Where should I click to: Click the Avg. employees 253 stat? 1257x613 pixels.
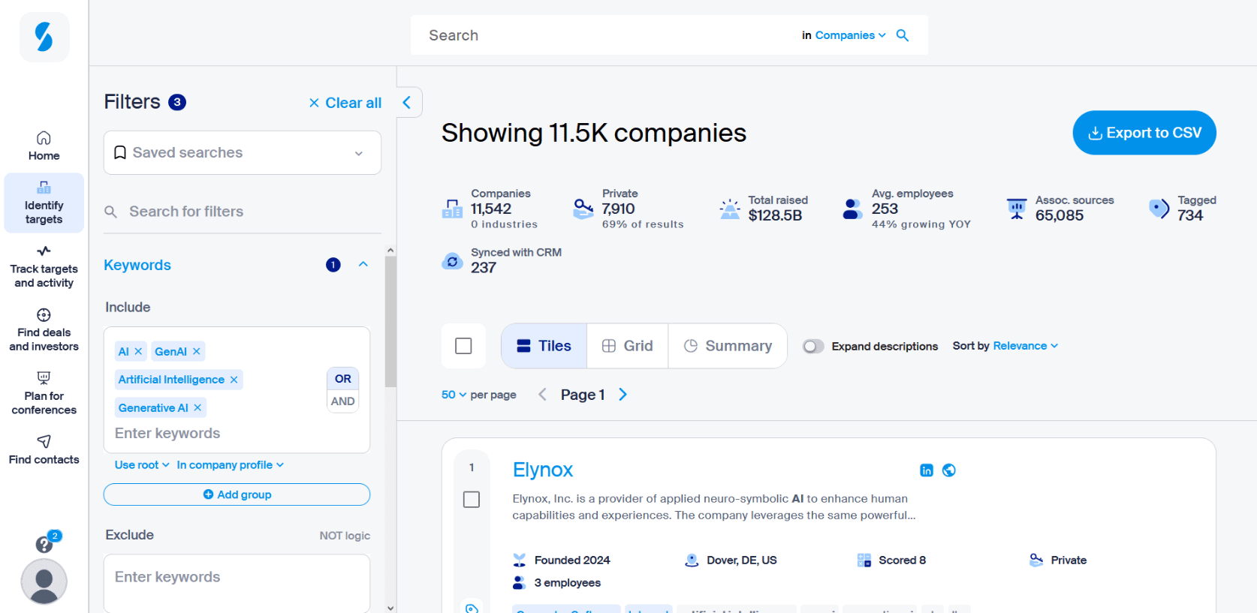(x=906, y=209)
